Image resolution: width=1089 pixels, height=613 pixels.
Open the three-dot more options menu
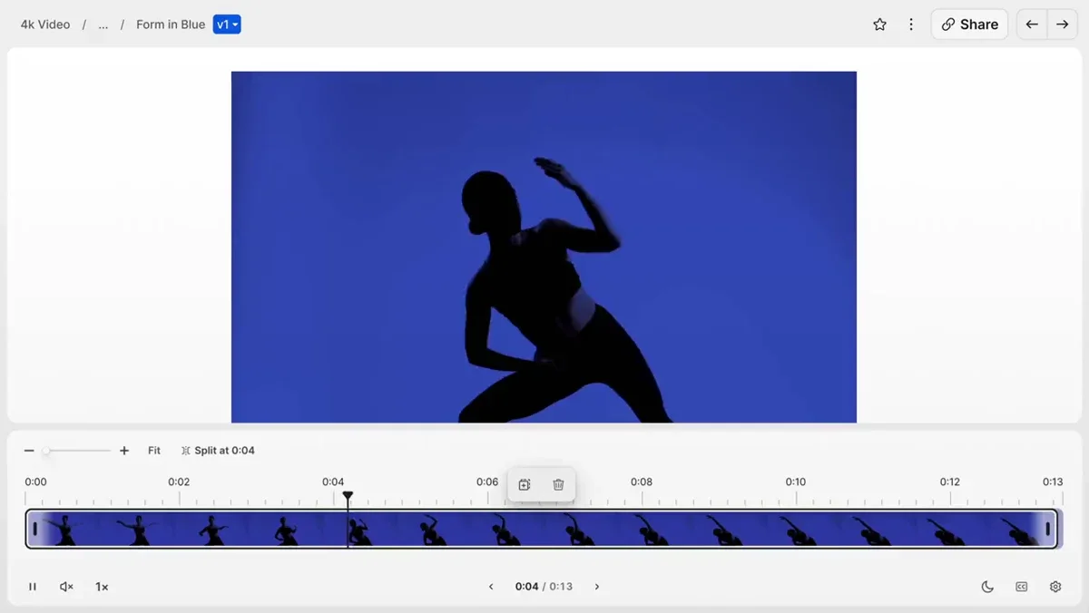pyautogui.click(x=911, y=24)
